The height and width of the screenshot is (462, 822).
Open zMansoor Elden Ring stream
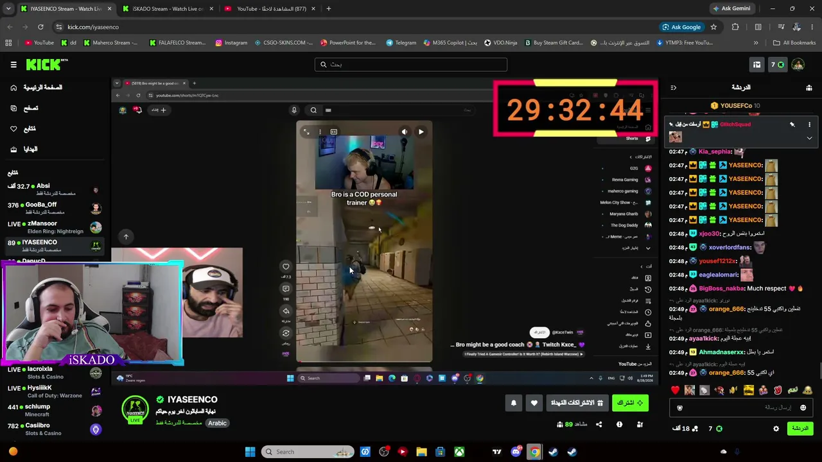coord(55,227)
